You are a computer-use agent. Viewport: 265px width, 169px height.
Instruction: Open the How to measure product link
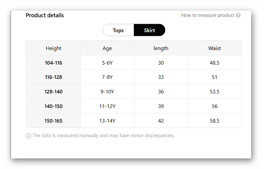click(208, 15)
